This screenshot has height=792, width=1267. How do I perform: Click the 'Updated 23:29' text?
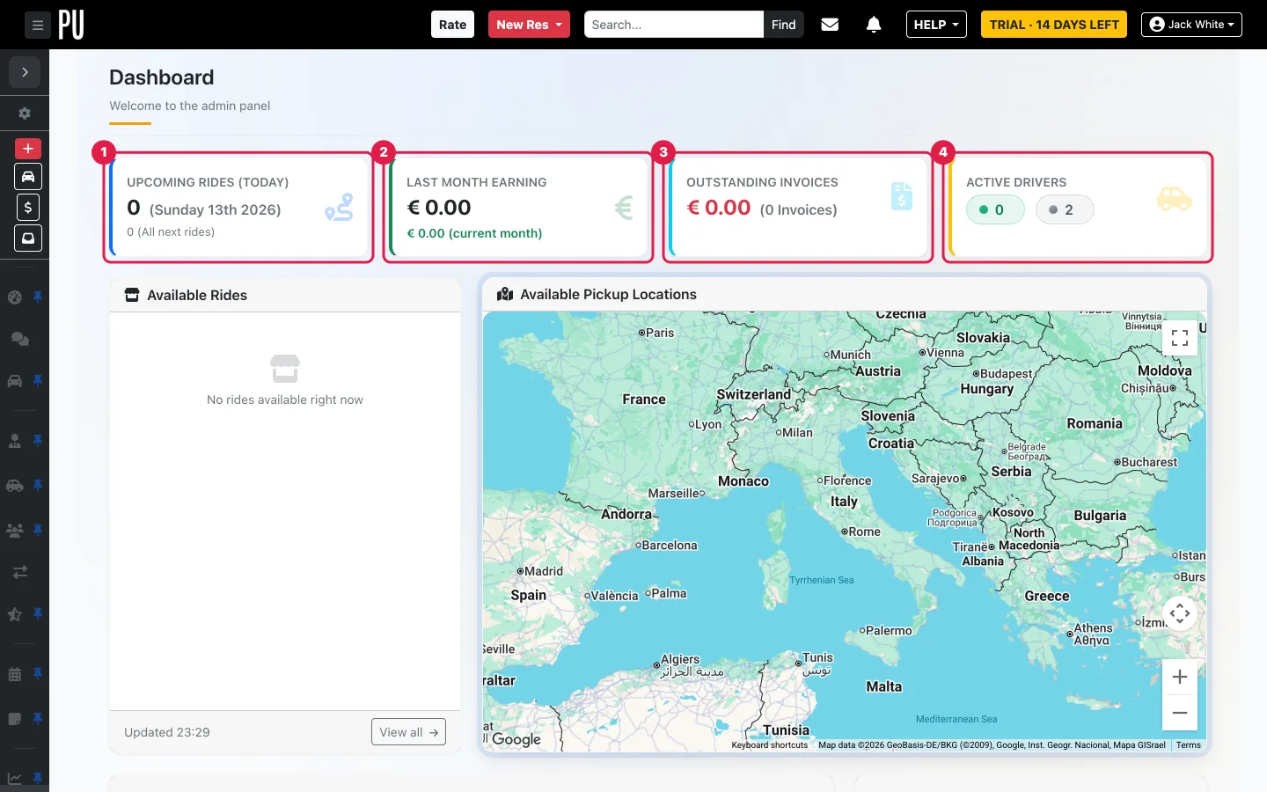pos(167,732)
